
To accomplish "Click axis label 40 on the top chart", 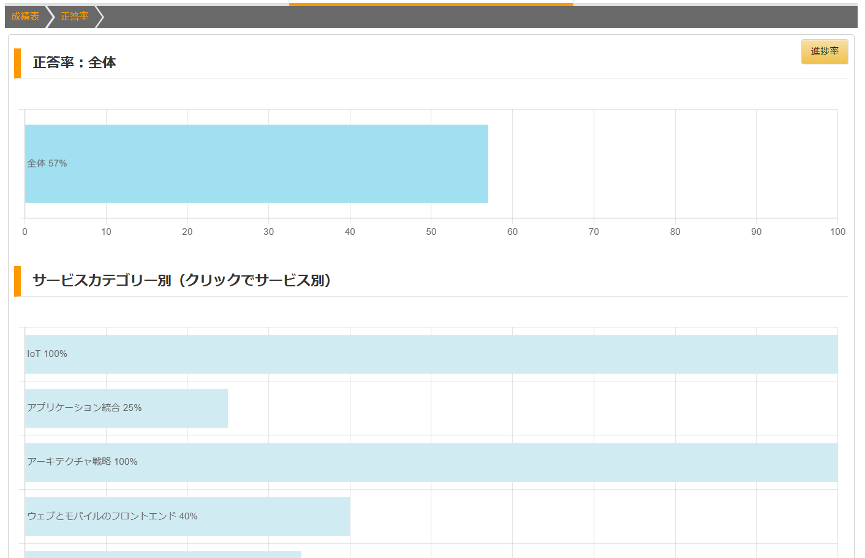I will pos(350,232).
